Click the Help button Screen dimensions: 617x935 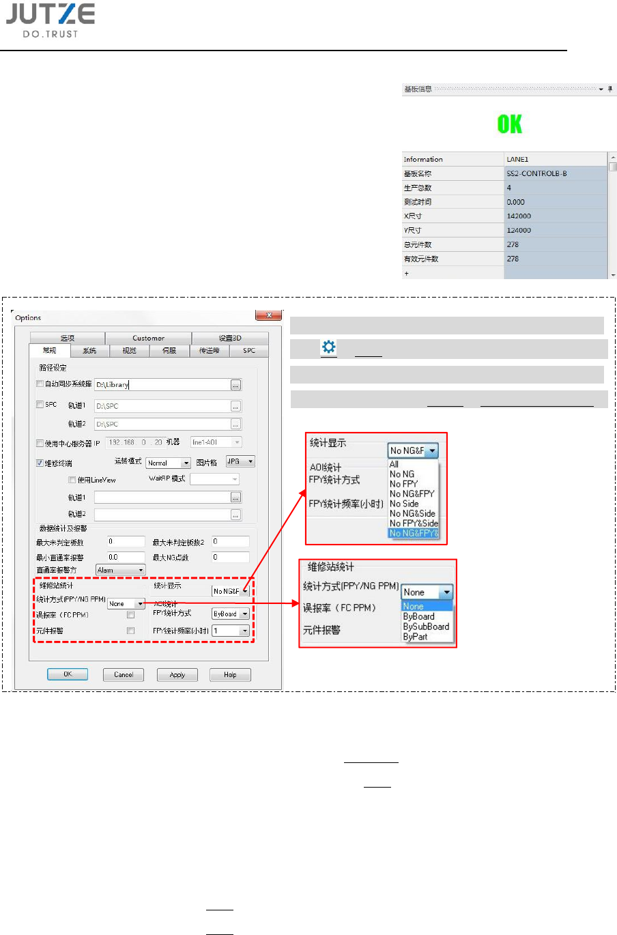(x=230, y=674)
